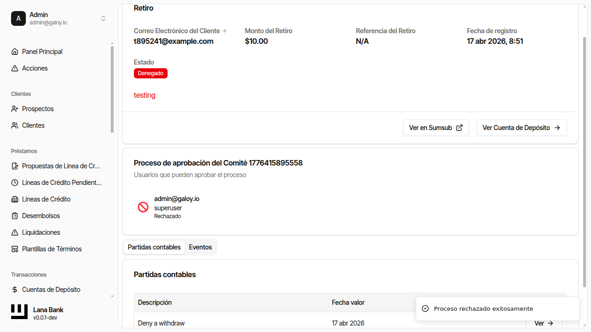Click the Prospectos user-plus icon
Screen dimensions: 591x332
15,109
